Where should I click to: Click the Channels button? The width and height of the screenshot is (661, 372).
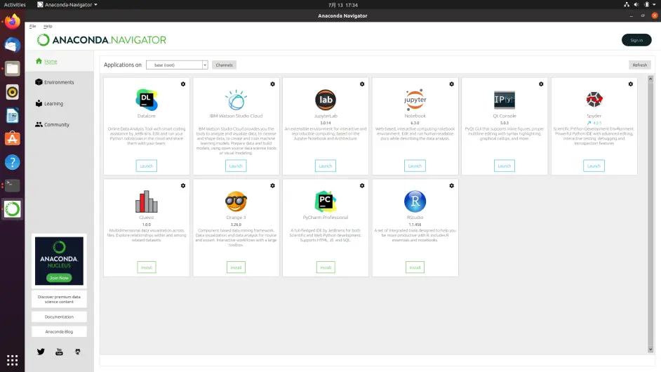pos(224,65)
